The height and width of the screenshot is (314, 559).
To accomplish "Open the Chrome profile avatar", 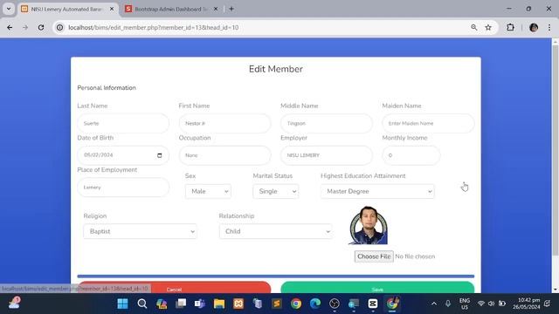I will click(x=534, y=27).
